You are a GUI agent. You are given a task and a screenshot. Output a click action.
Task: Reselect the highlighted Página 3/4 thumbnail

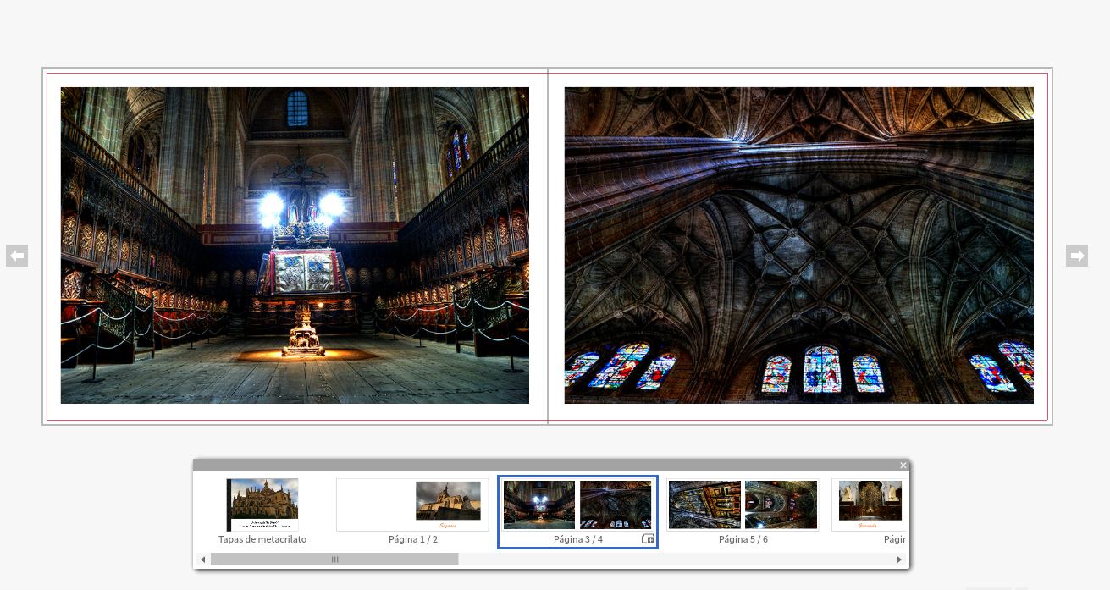(x=577, y=505)
